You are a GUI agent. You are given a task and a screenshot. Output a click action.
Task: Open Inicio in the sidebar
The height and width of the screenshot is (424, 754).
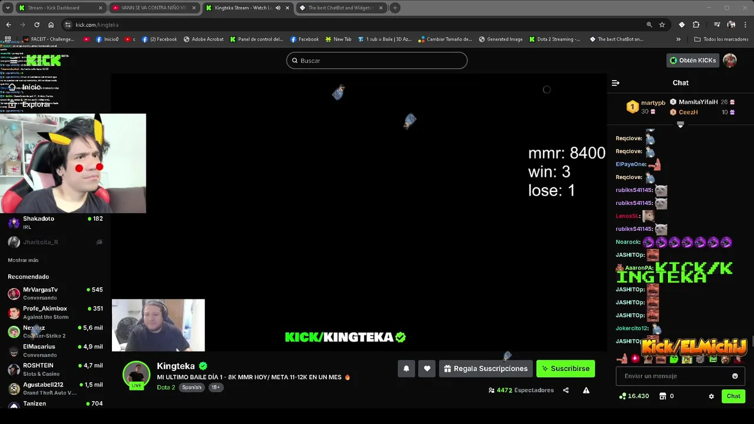(25, 87)
